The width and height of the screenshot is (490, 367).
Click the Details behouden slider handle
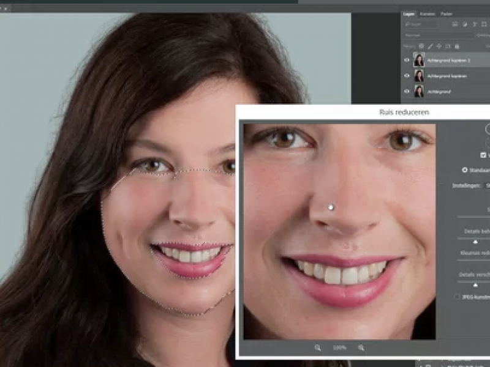pyautogui.click(x=476, y=242)
